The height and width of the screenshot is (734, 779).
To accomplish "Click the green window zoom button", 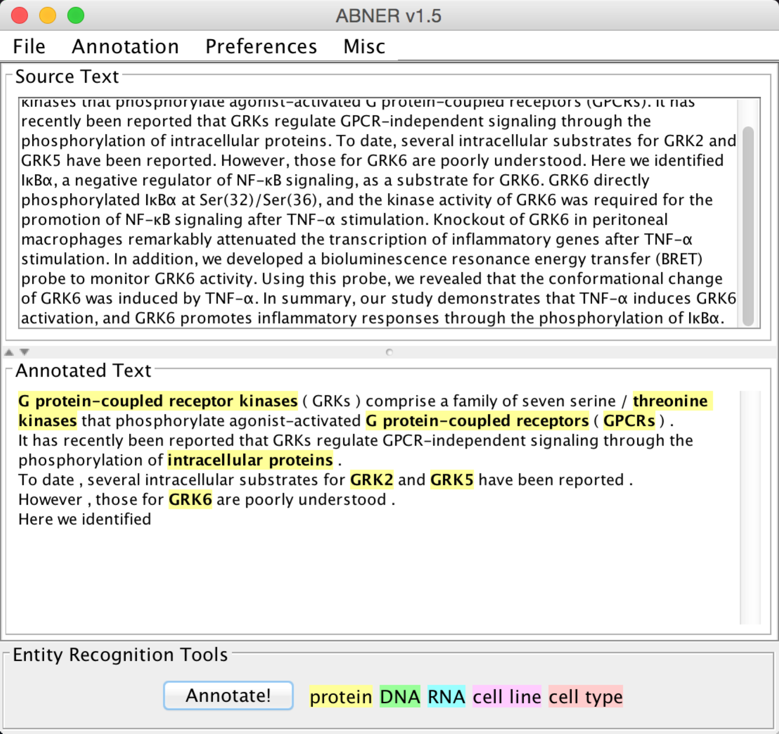I will [76, 16].
